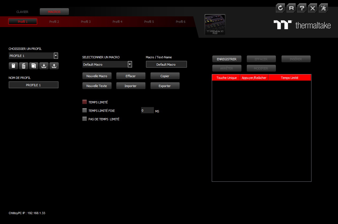Refresh using the circular arrow icon top right
This screenshot has width=338, height=224.
click(280, 8)
